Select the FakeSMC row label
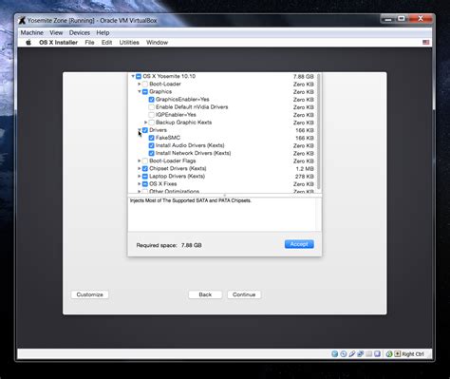Screen dimensions: 450x379 [x=168, y=138]
